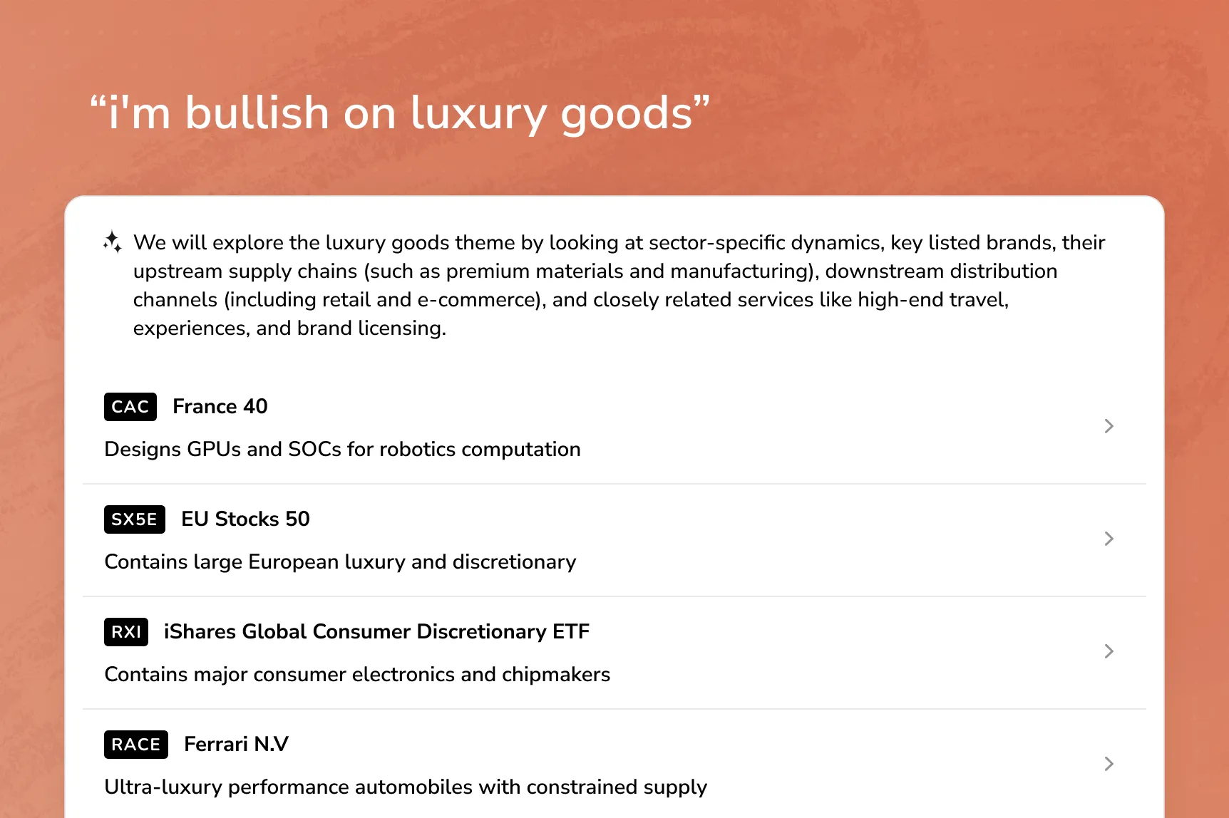
Task: Click "Contains major consumer electronics" description
Action: tap(357, 675)
